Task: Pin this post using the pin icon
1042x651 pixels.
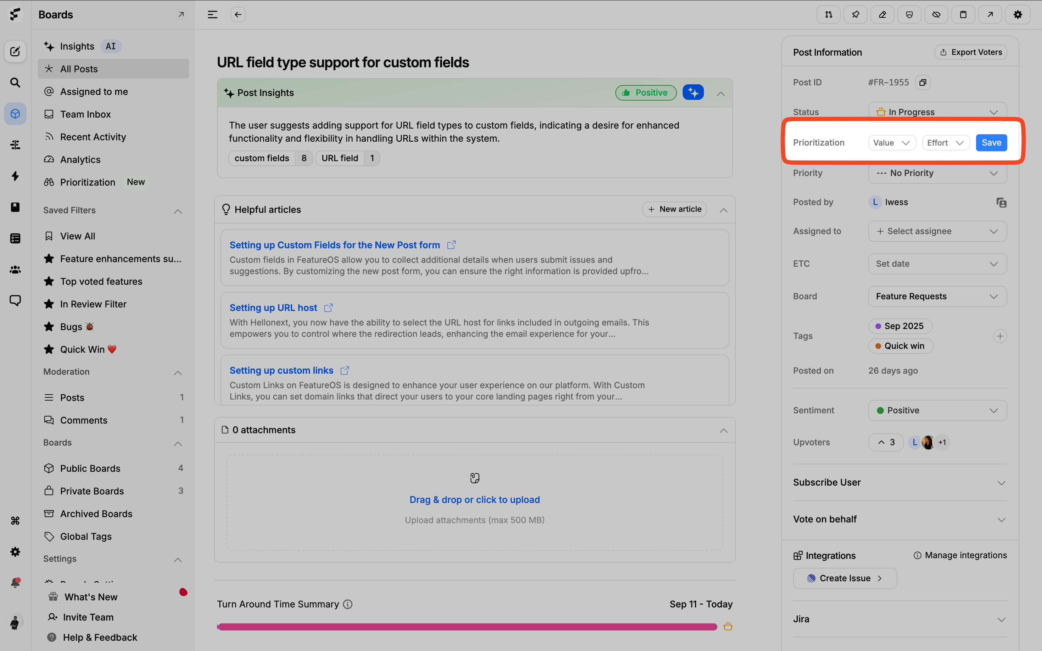Action: [855, 15]
